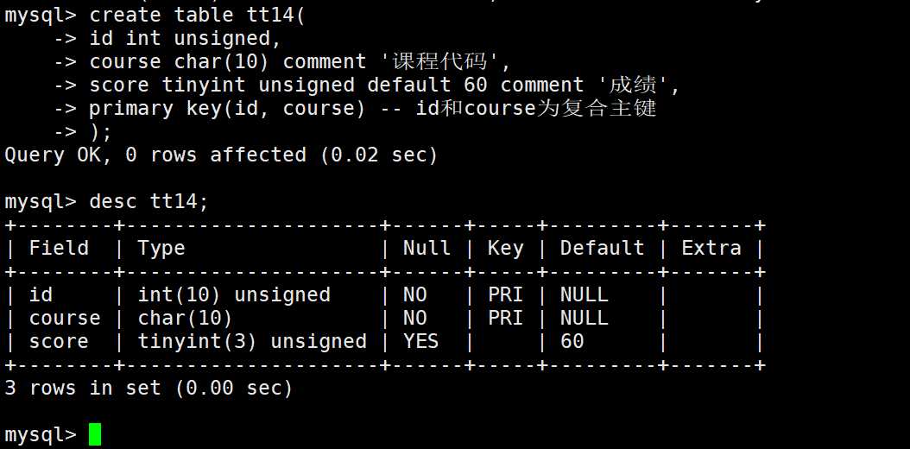Image resolution: width=910 pixels, height=449 pixels.
Task: Click the green terminal cursor block
Action: [95, 434]
